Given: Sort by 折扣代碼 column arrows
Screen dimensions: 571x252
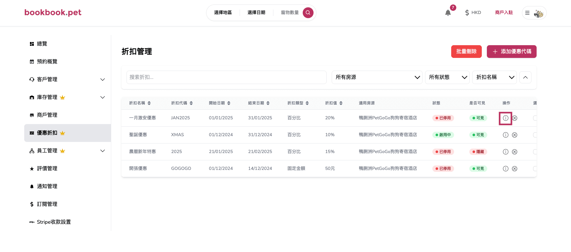Looking at the screenshot, I should (191, 103).
